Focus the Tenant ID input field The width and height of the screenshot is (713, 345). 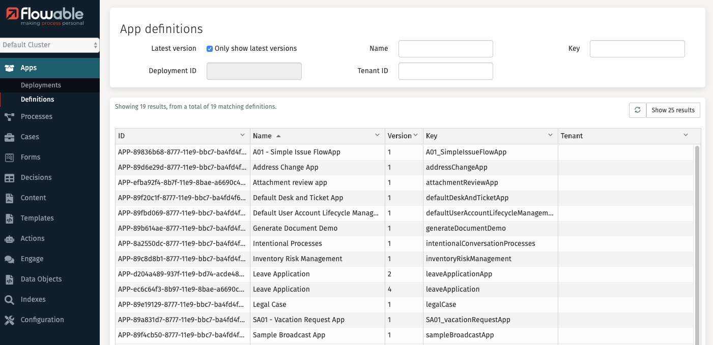pyautogui.click(x=445, y=71)
